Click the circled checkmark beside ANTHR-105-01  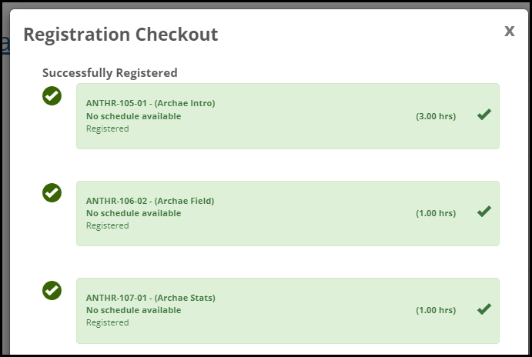coord(52,96)
